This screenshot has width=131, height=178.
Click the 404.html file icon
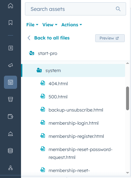click(x=43, y=83)
